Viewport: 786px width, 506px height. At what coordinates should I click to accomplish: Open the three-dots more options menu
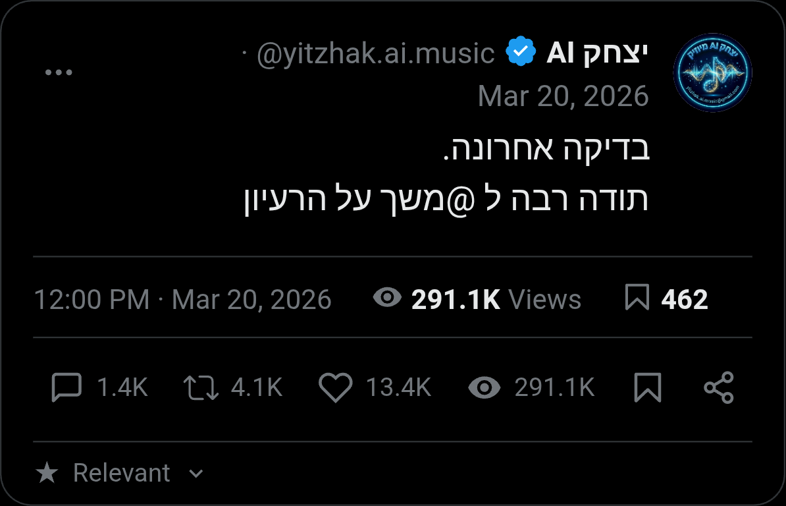pos(59,72)
